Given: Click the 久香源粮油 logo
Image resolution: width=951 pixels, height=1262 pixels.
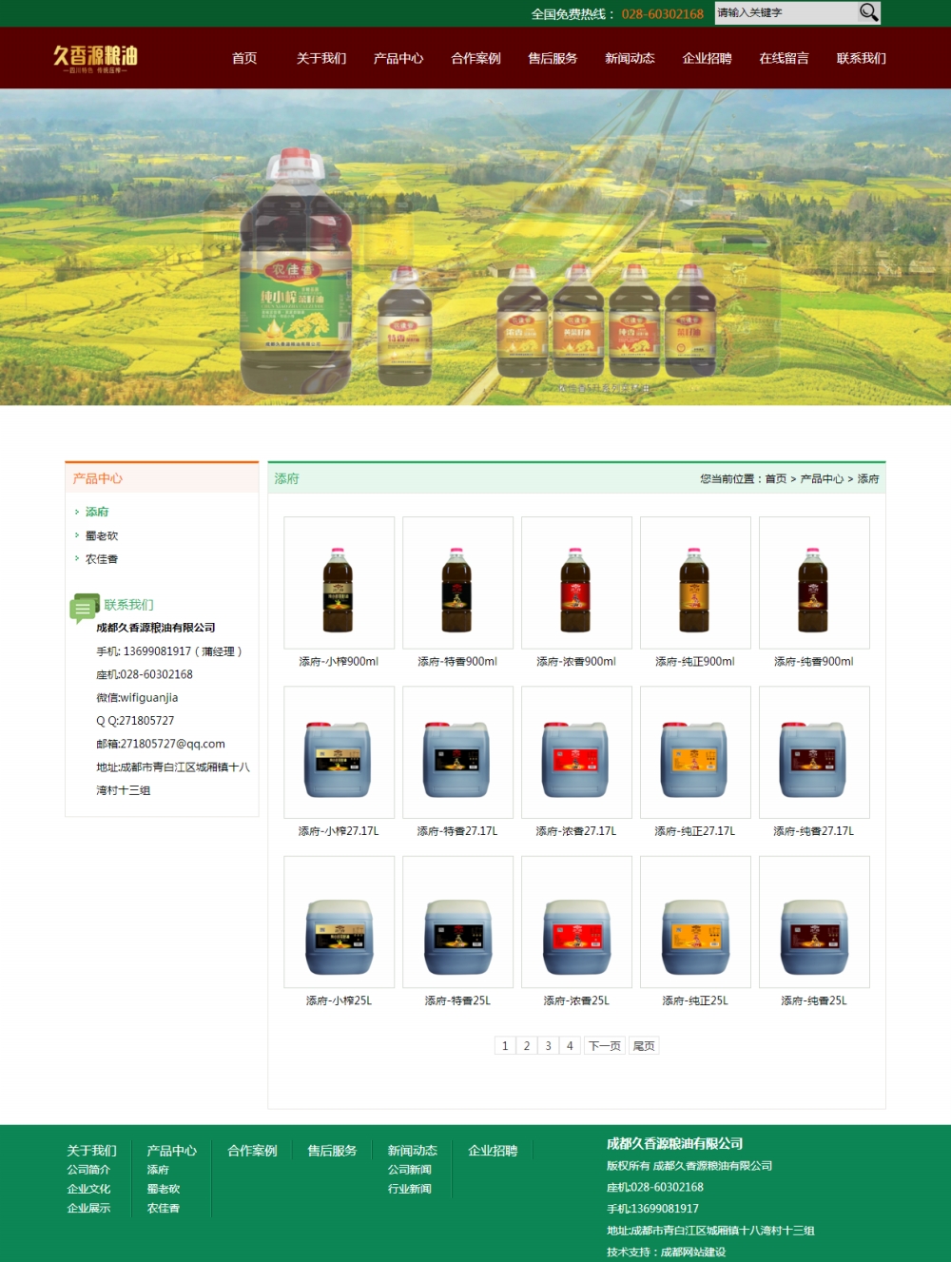Looking at the screenshot, I should (x=94, y=58).
